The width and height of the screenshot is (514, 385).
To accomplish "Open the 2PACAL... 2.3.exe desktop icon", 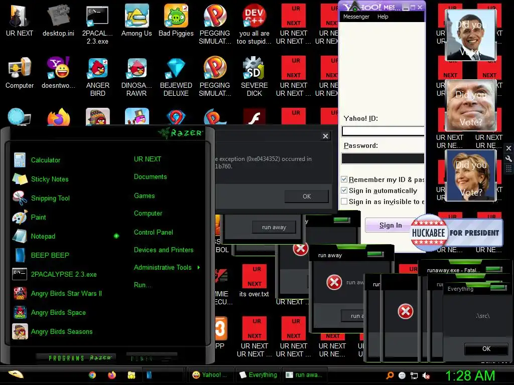I will coord(98,25).
